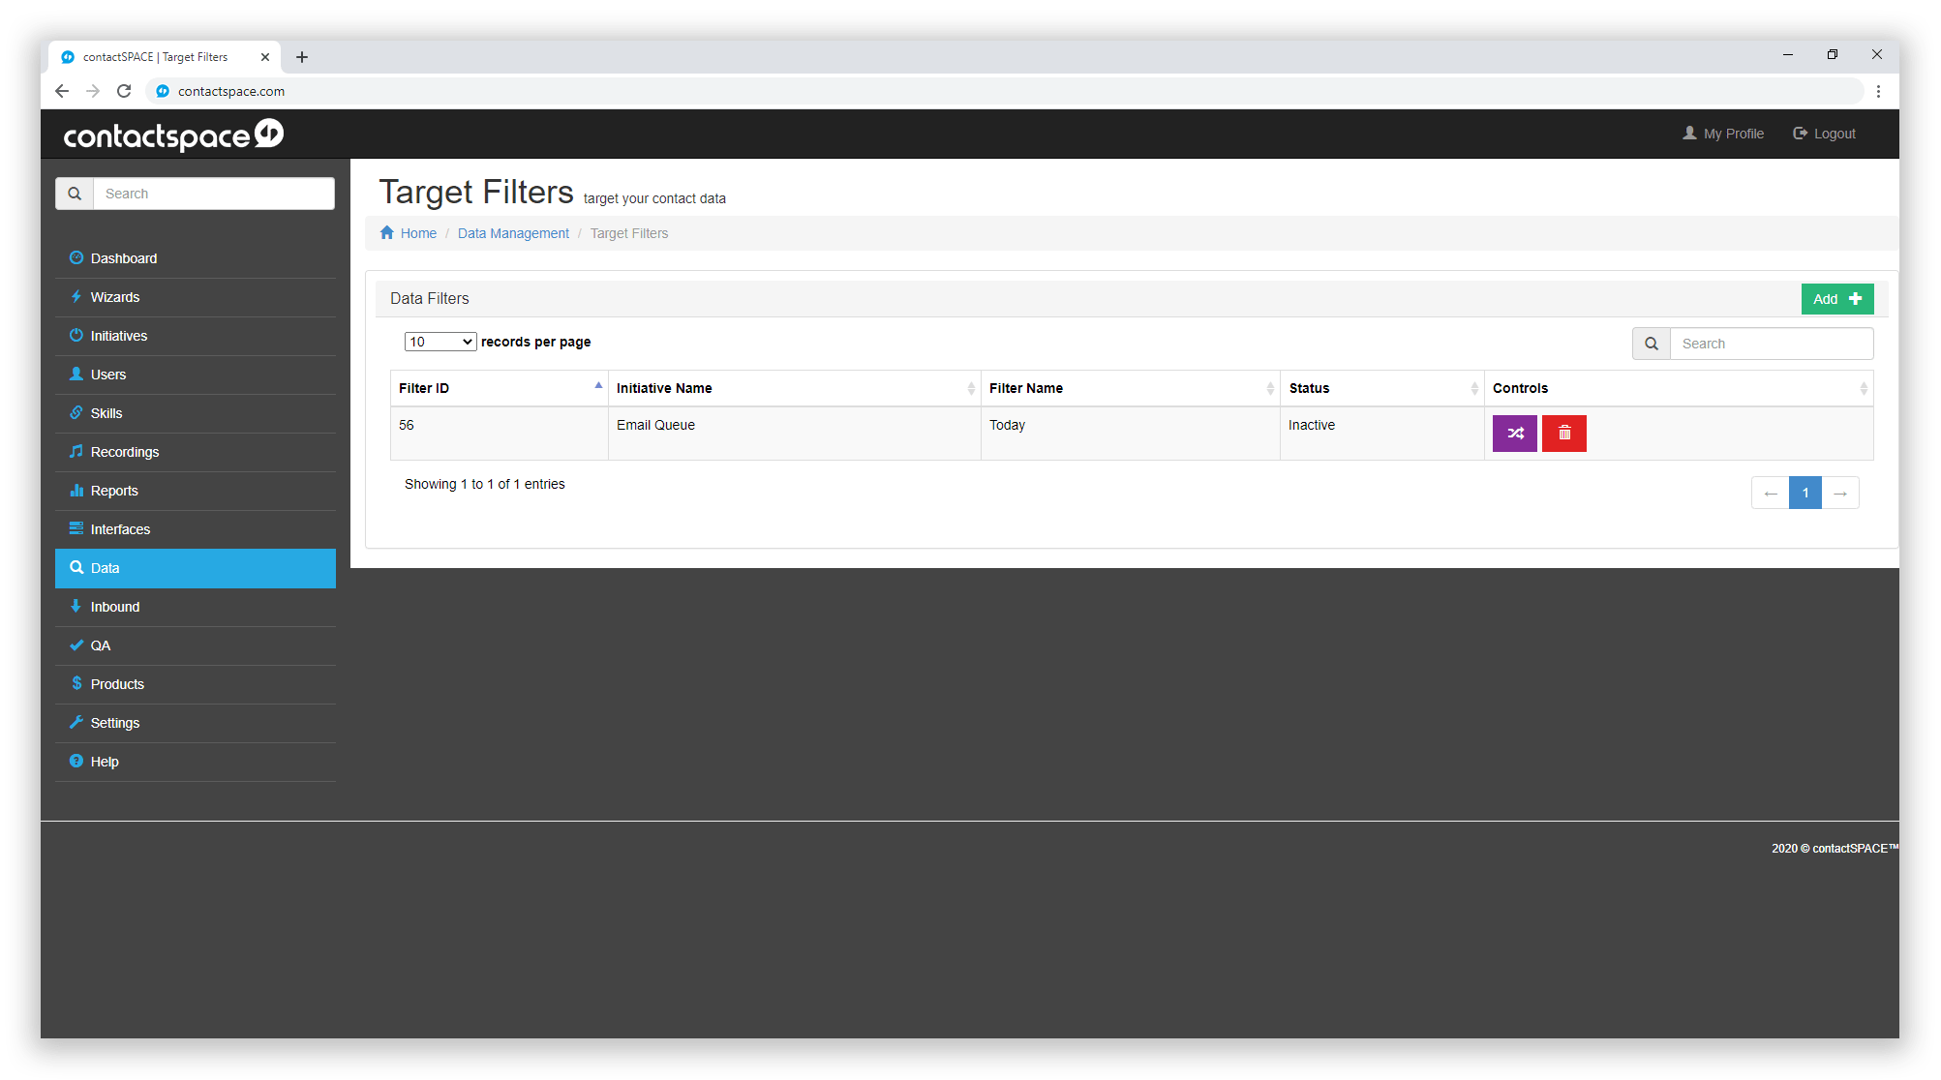Click the Add filter button
Image resolution: width=1941 pixels, height=1080 pixels.
[x=1836, y=299]
